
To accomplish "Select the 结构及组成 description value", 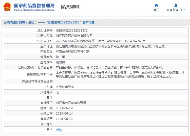I will pyautogui.click(x=110, y=68).
